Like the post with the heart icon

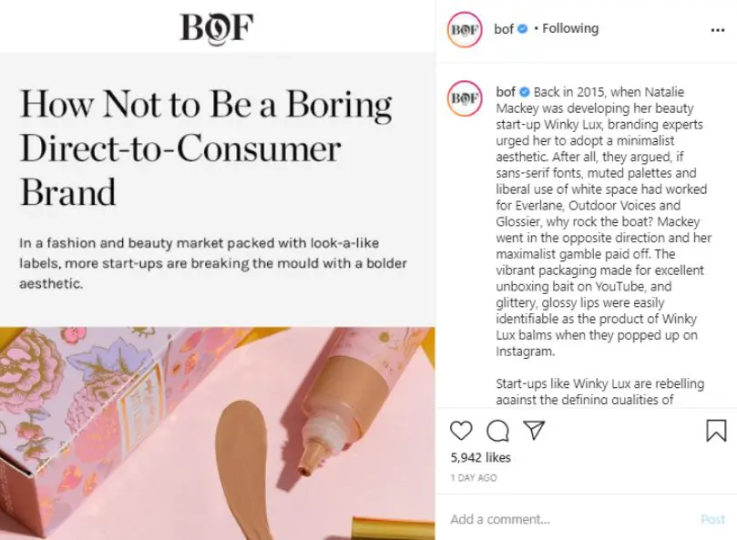tap(462, 430)
